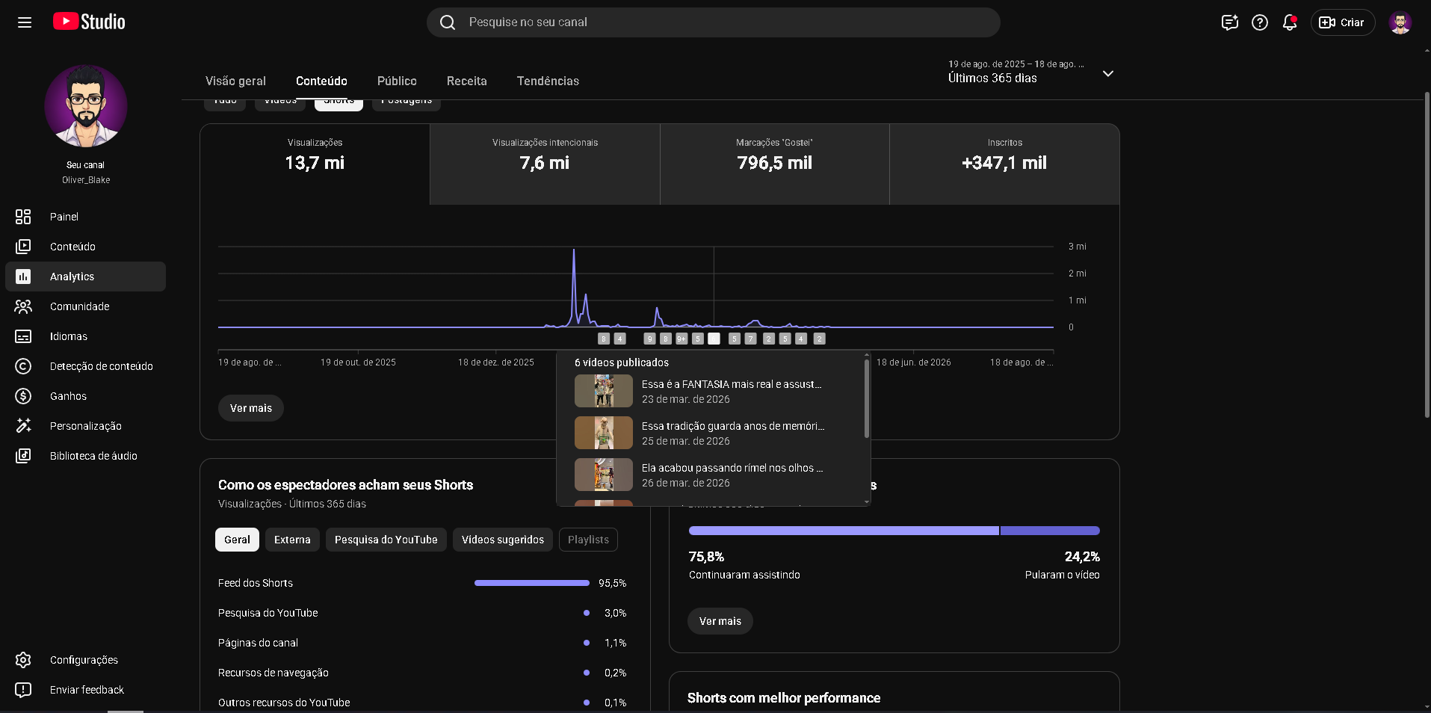Click the Essa tradição guarda anos video thumbnail

click(x=604, y=433)
